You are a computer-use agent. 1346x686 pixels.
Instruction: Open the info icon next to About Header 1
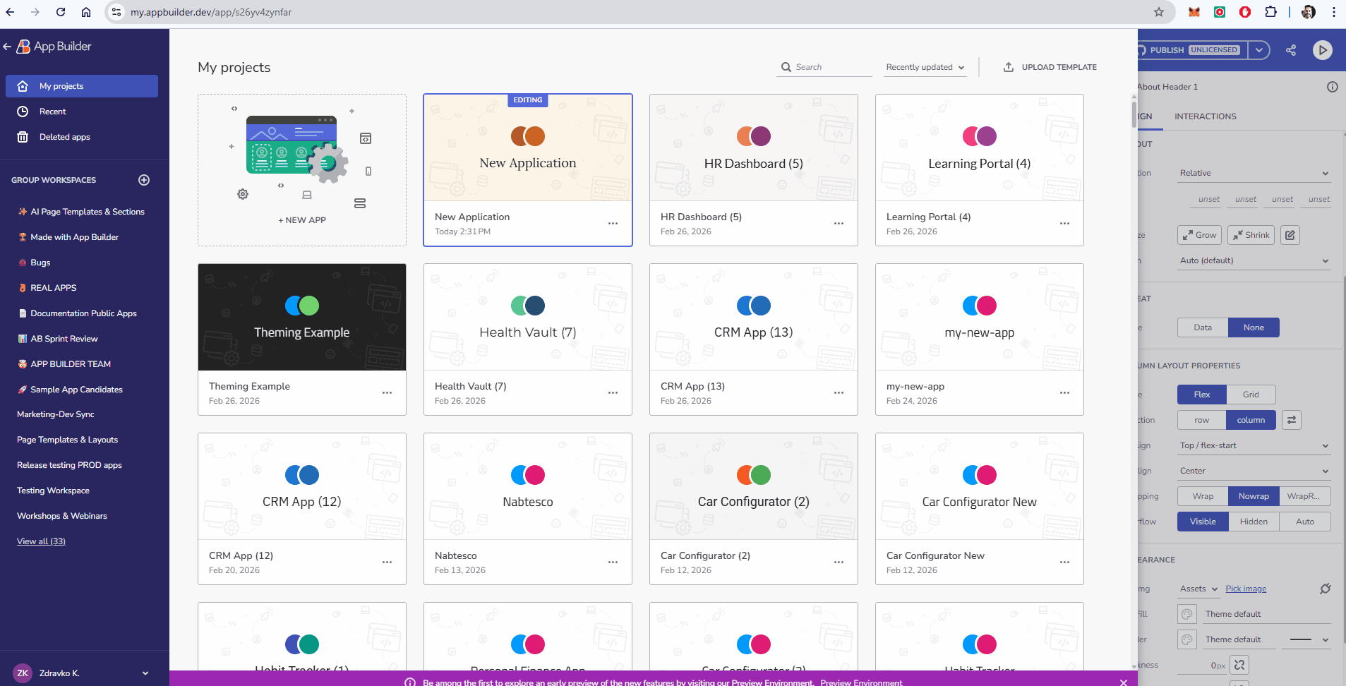point(1333,86)
